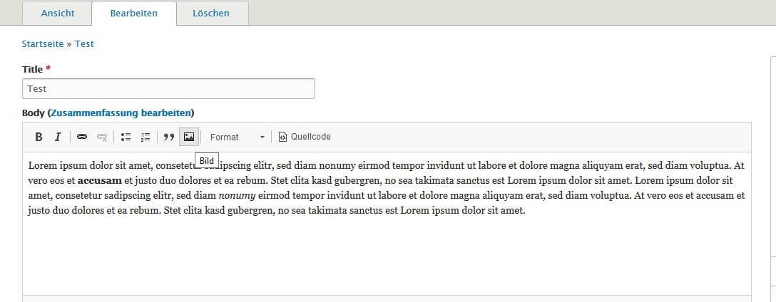This screenshot has height=302, width=776.
Task: Open the Bild image insert dialog
Action: (189, 137)
